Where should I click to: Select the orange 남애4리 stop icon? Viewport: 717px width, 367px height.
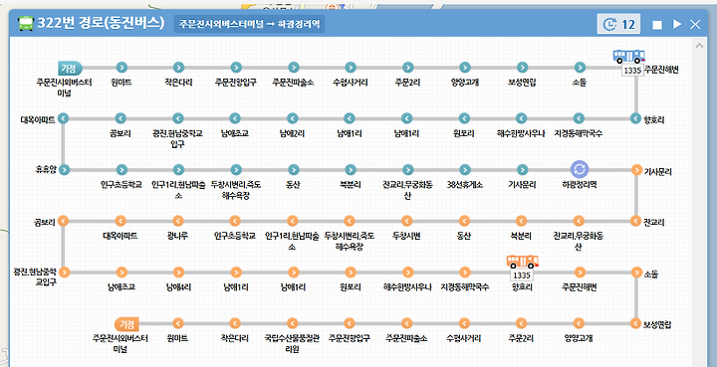point(178,273)
